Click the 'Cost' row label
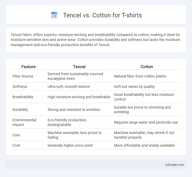 pos(16,145)
